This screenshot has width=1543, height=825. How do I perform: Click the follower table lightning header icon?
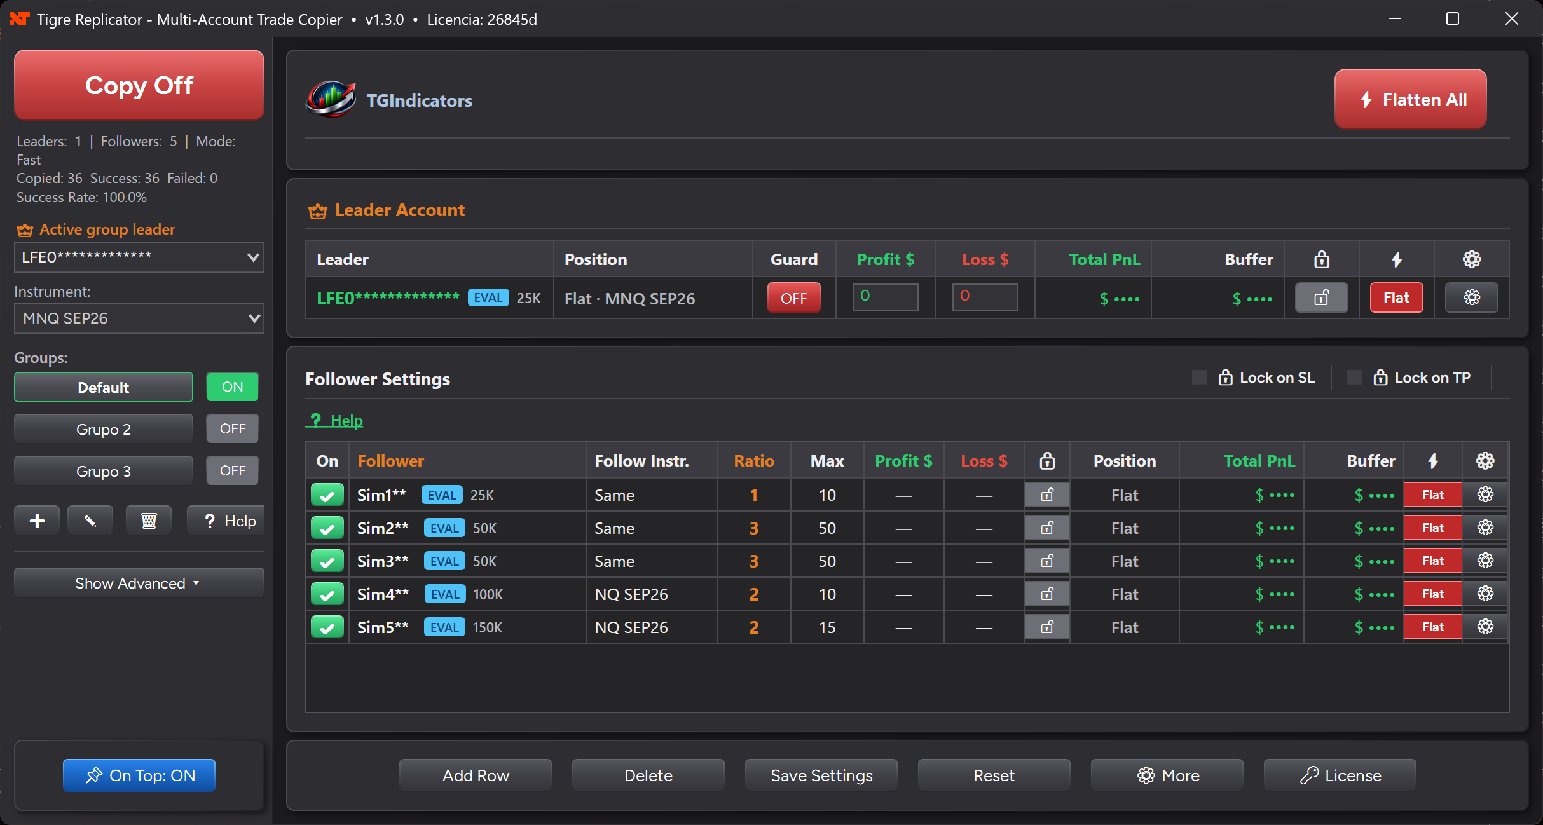(1433, 461)
